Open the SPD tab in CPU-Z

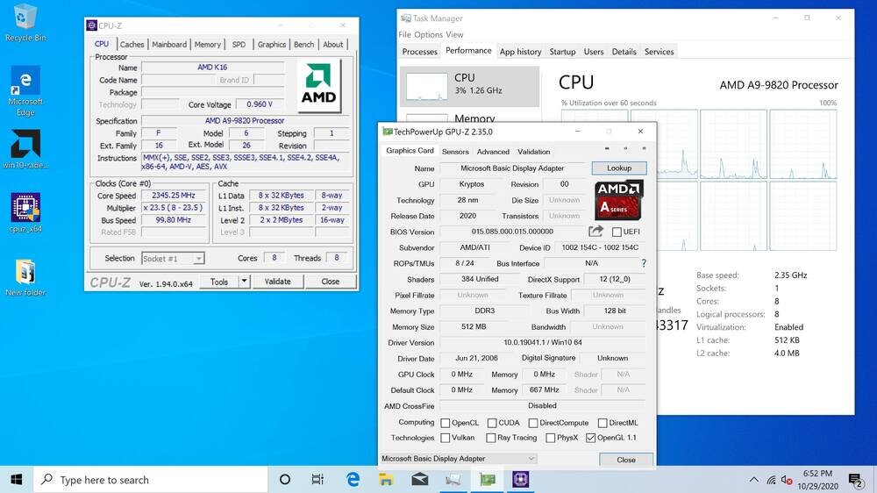(x=239, y=44)
